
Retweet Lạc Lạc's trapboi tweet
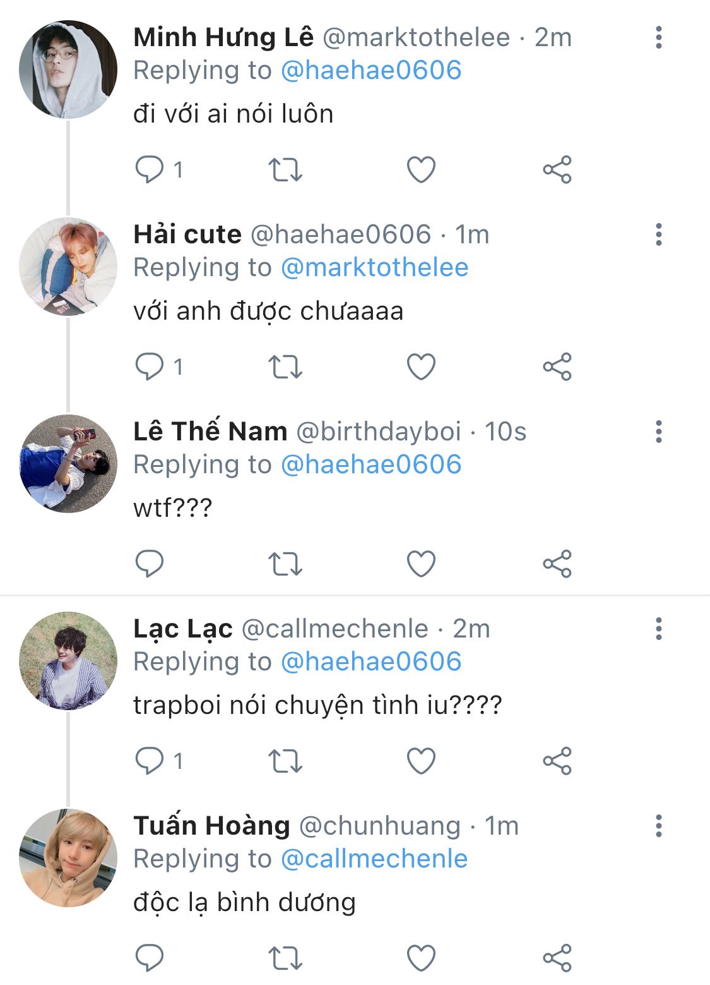(285, 761)
